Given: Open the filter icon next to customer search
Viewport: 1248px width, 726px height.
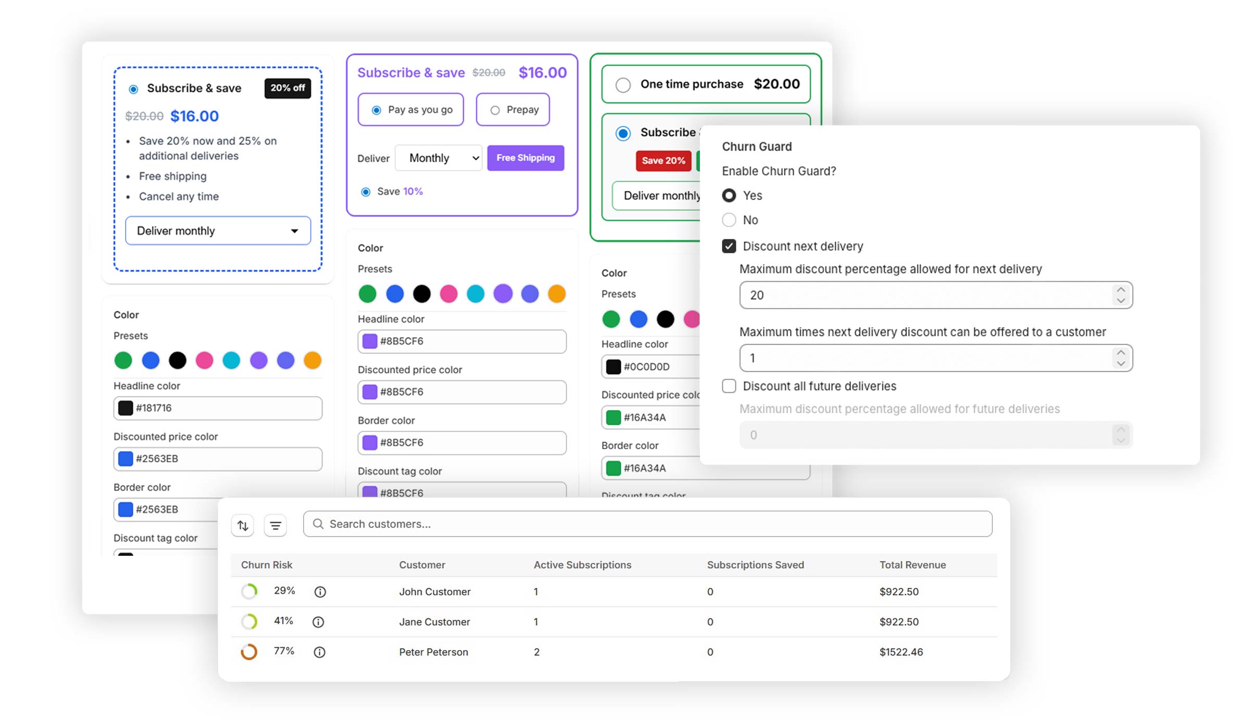Looking at the screenshot, I should [276, 526].
